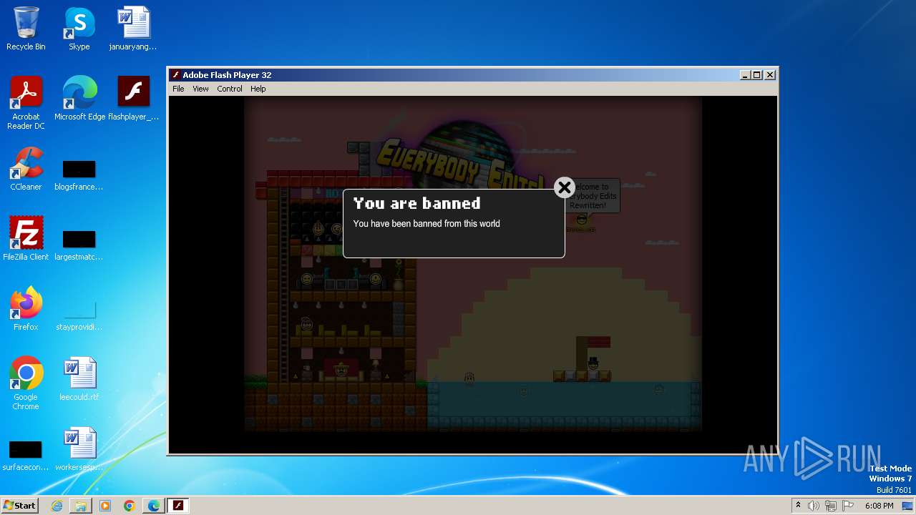Maximize the Adobe Flash Player window
The height and width of the screenshot is (515, 916).
pyautogui.click(x=757, y=75)
